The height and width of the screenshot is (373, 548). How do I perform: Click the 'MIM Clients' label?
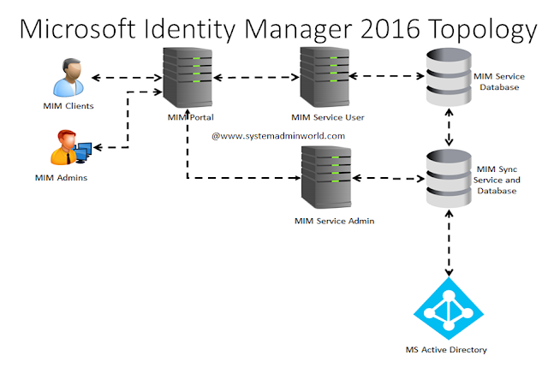tap(68, 106)
